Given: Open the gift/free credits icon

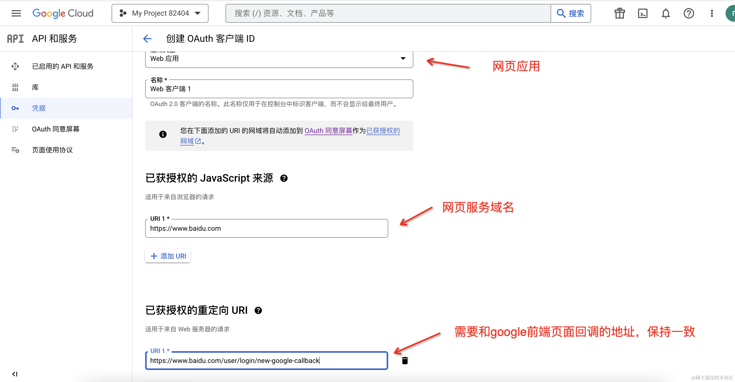Looking at the screenshot, I should [x=619, y=13].
